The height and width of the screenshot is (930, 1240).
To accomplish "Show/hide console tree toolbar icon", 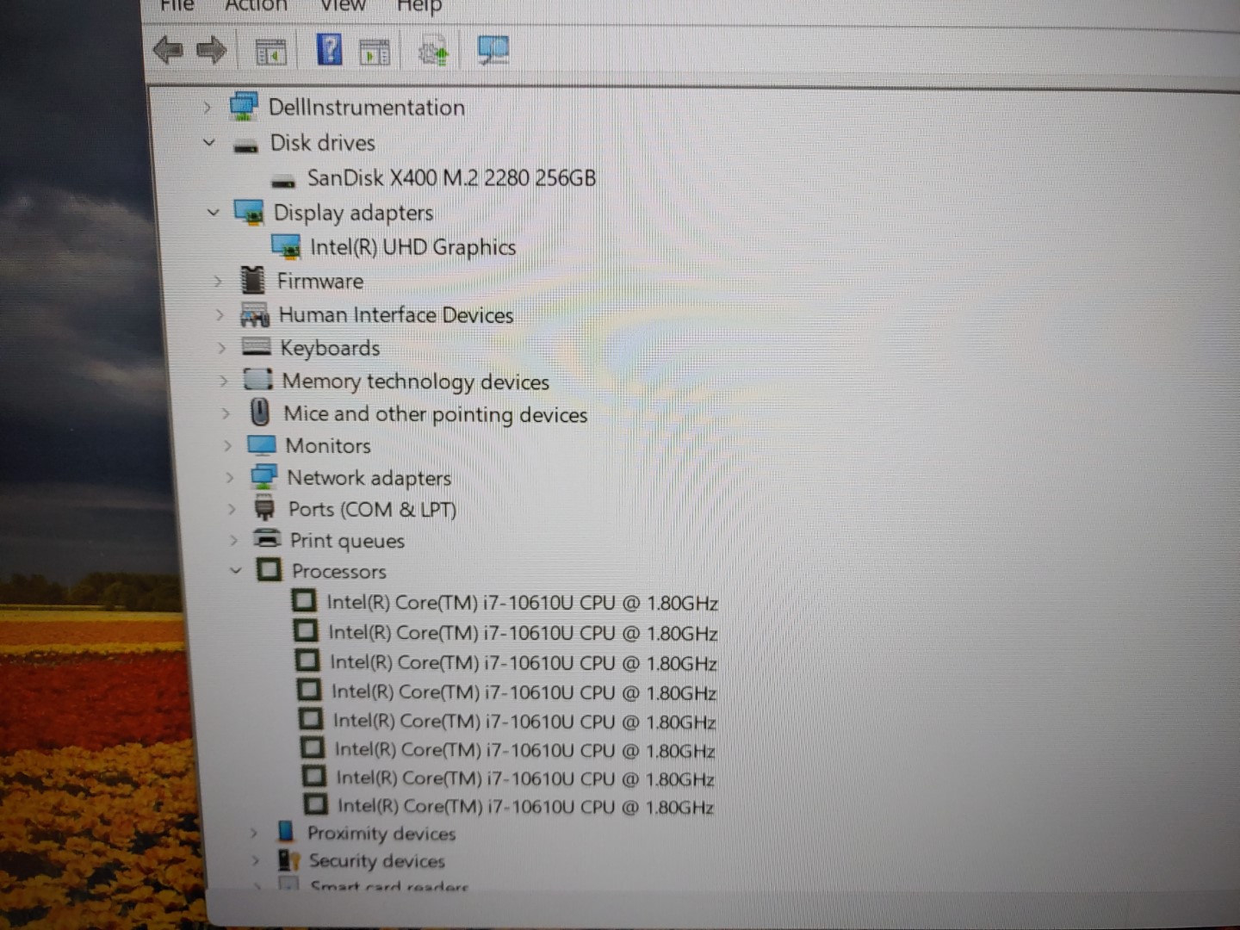I will point(271,53).
